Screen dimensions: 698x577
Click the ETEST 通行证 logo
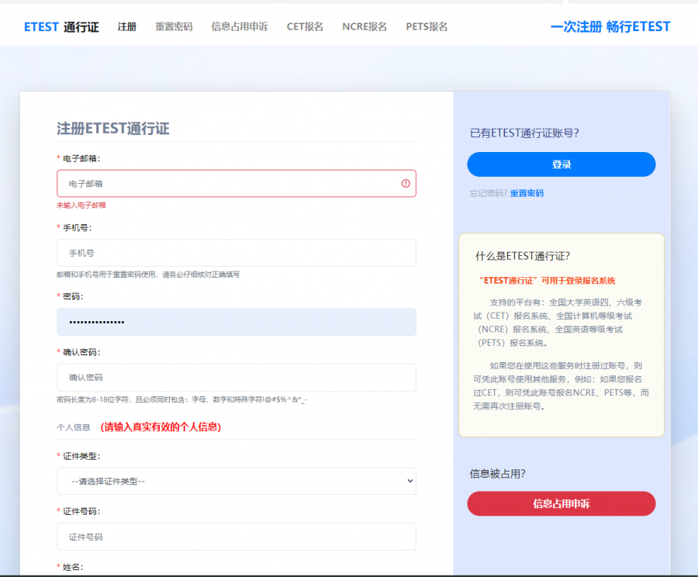61,26
